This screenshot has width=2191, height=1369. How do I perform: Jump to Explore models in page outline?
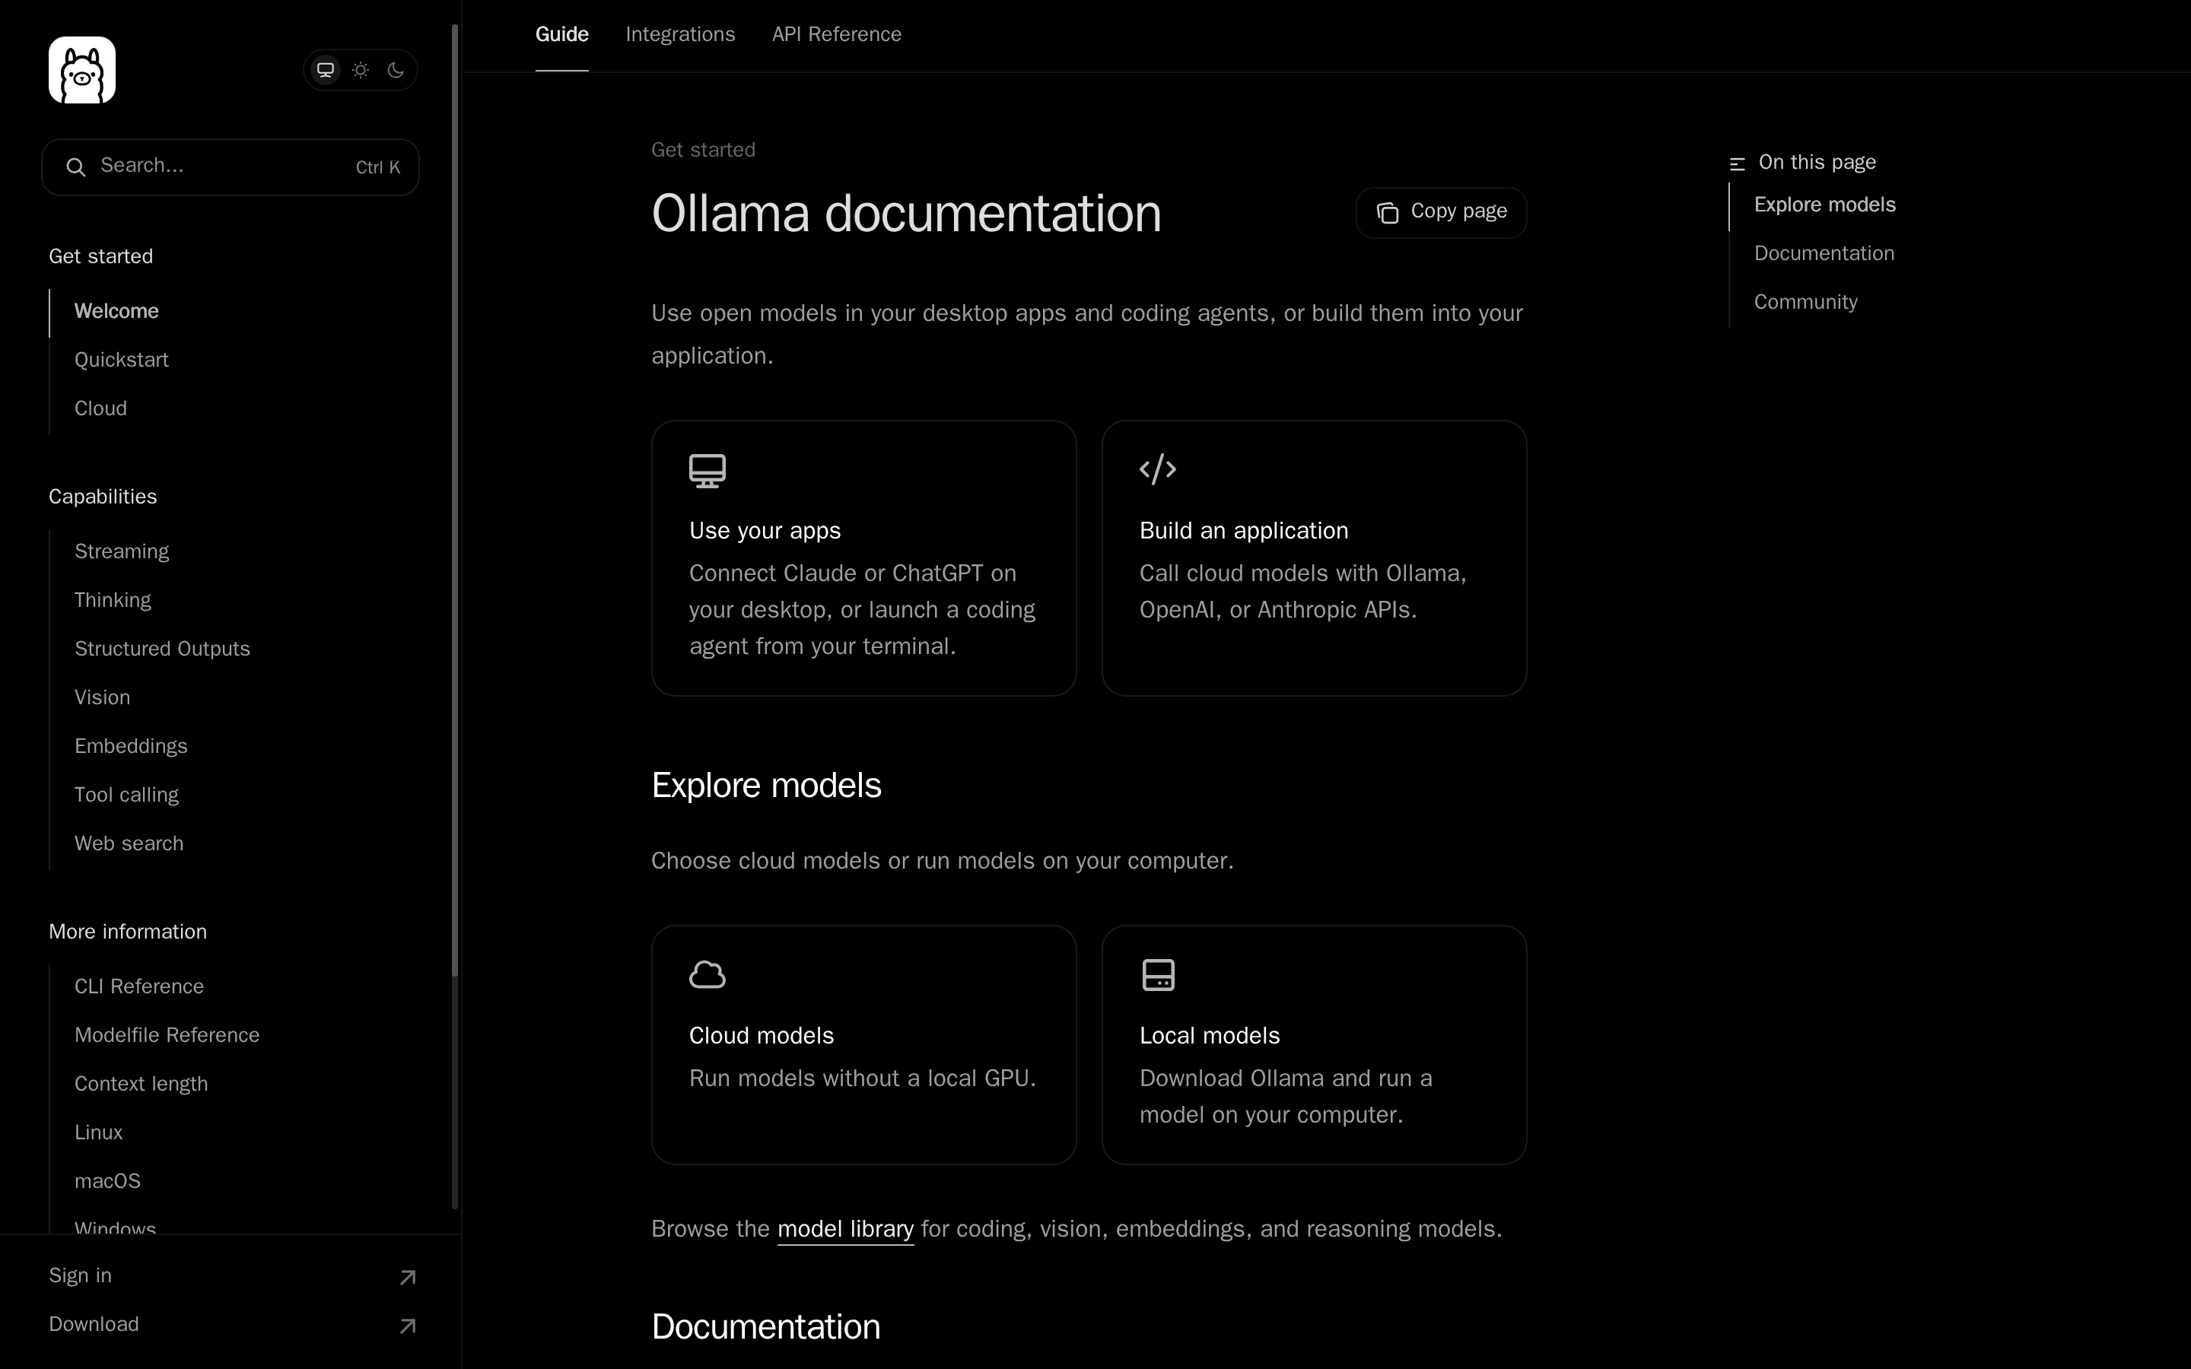click(1824, 205)
